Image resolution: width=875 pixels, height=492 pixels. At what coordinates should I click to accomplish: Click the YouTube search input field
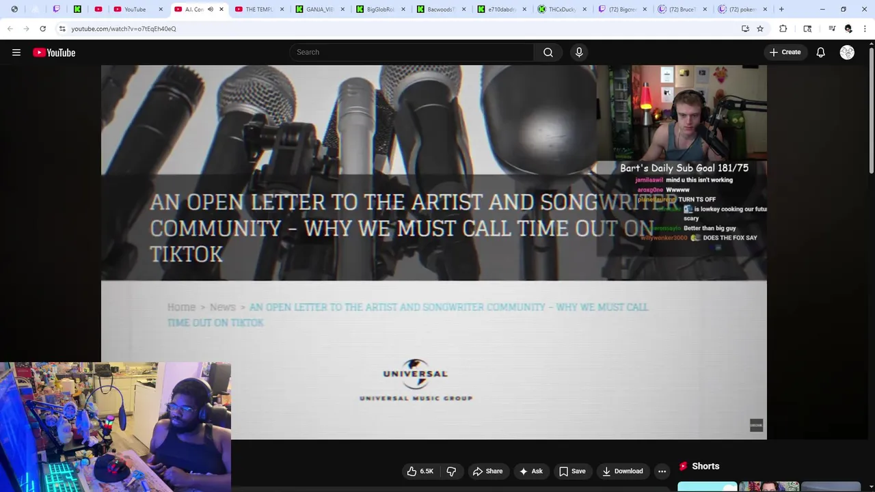412,53
